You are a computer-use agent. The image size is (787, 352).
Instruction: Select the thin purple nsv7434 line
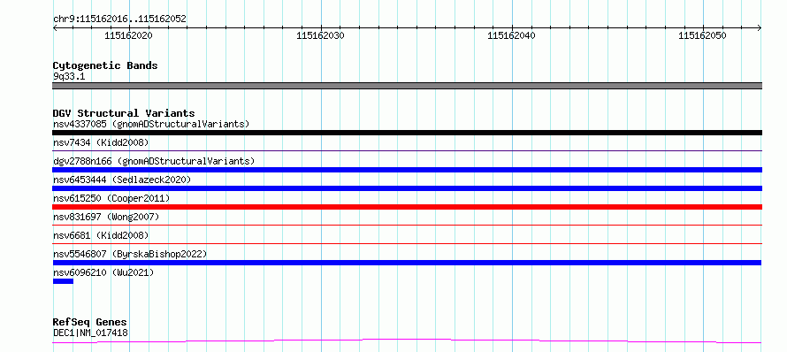(x=407, y=150)
